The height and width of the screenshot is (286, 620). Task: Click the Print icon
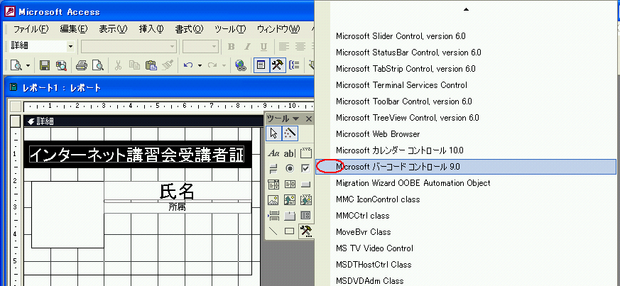coord(82,65)
